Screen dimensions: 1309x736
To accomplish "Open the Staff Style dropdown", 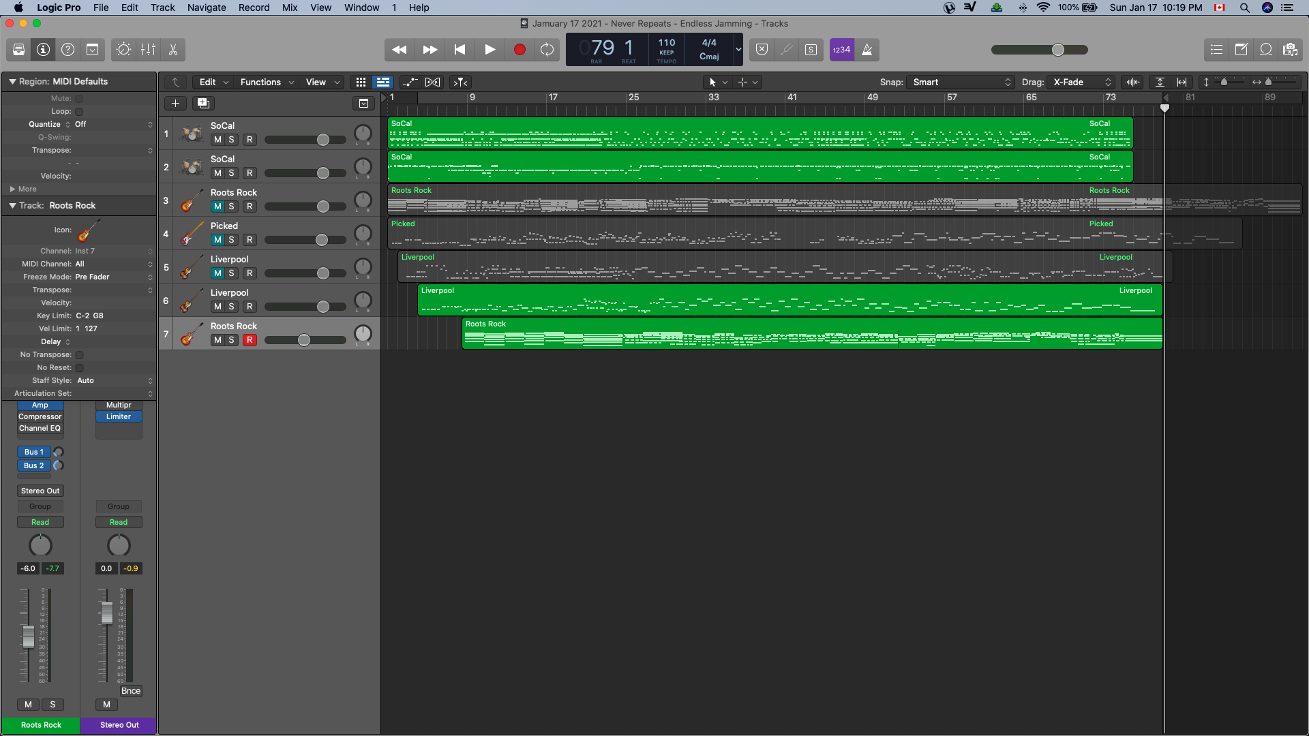I will pos(113,380).
